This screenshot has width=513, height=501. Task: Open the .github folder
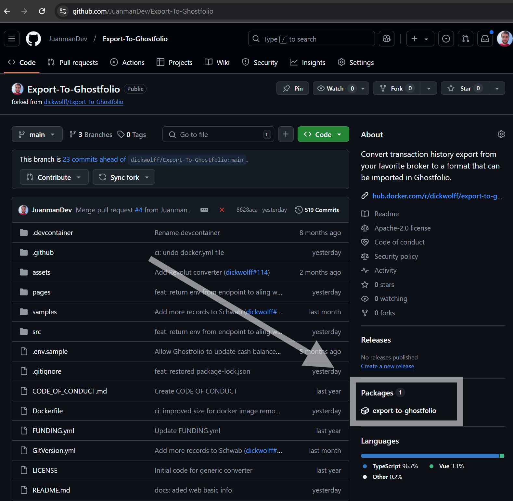[43, 252]
